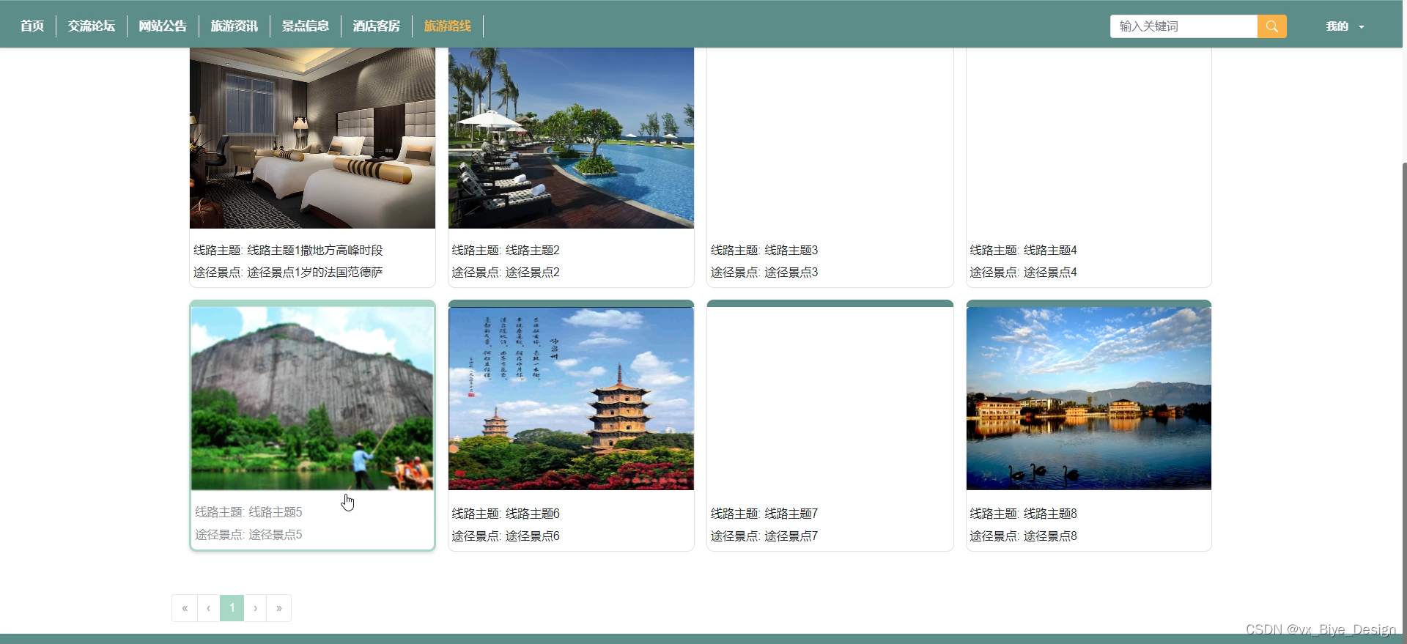Click the 输入关键词 search field
The height and width of the screenshot is (644, 1407).
(x=1183, y=26)
